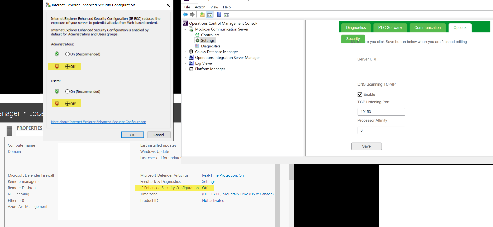This screenshot has height=227, width=493.
Task: Click the Server Manager properties vertical scrollbar
Action: pyautogui.click(x=277, y=195)
